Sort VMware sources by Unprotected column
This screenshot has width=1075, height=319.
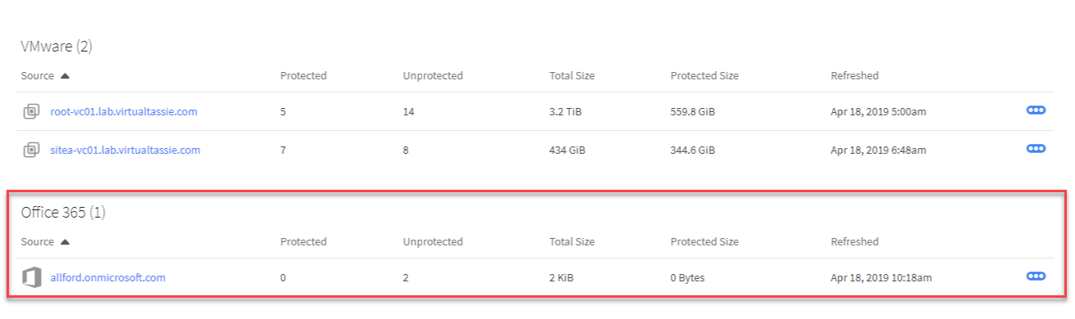click(433, 76)
